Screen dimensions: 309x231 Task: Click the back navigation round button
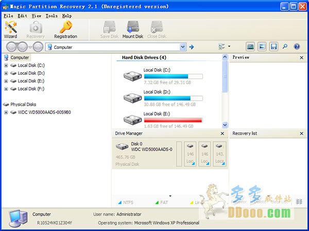coord(11,47)
